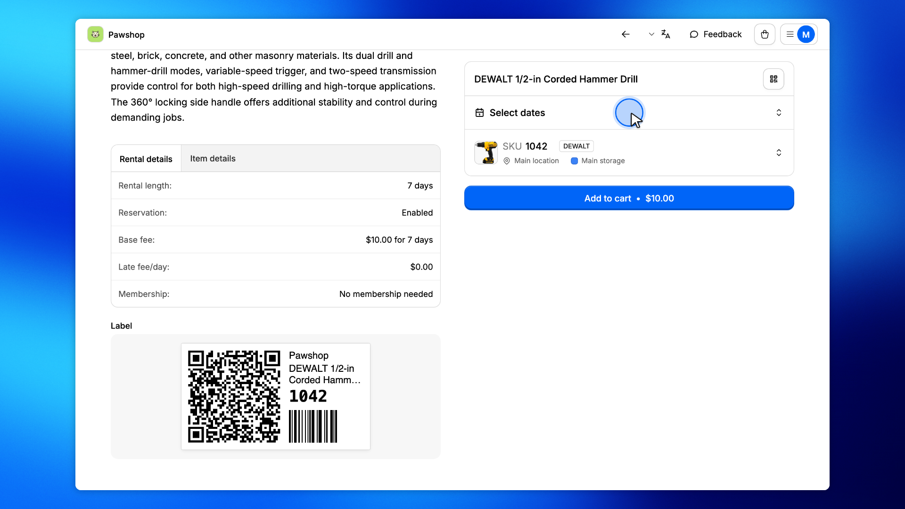Click the blue M profile avatar
The image size is (905, 509).
point(806,34)
